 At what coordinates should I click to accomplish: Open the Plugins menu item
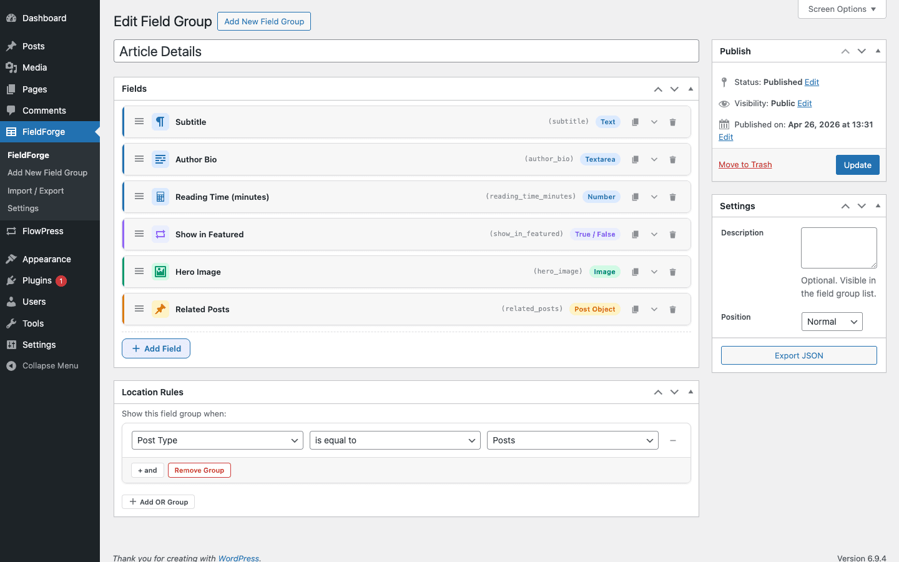tap(50, 280)
